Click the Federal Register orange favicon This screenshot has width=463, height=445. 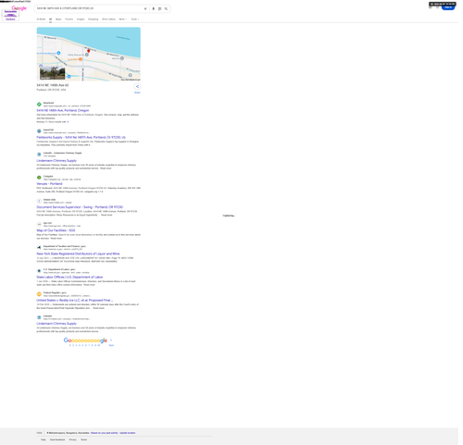click(39, 294)
